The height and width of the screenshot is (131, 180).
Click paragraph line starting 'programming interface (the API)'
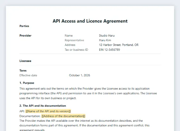tap(88, 93)
